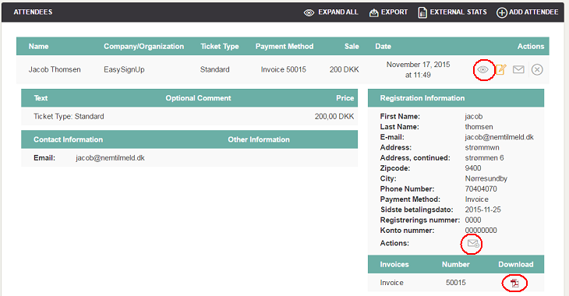Click the export icon in header
This screenshot has height=296, width=569.
tap(374, 12)
